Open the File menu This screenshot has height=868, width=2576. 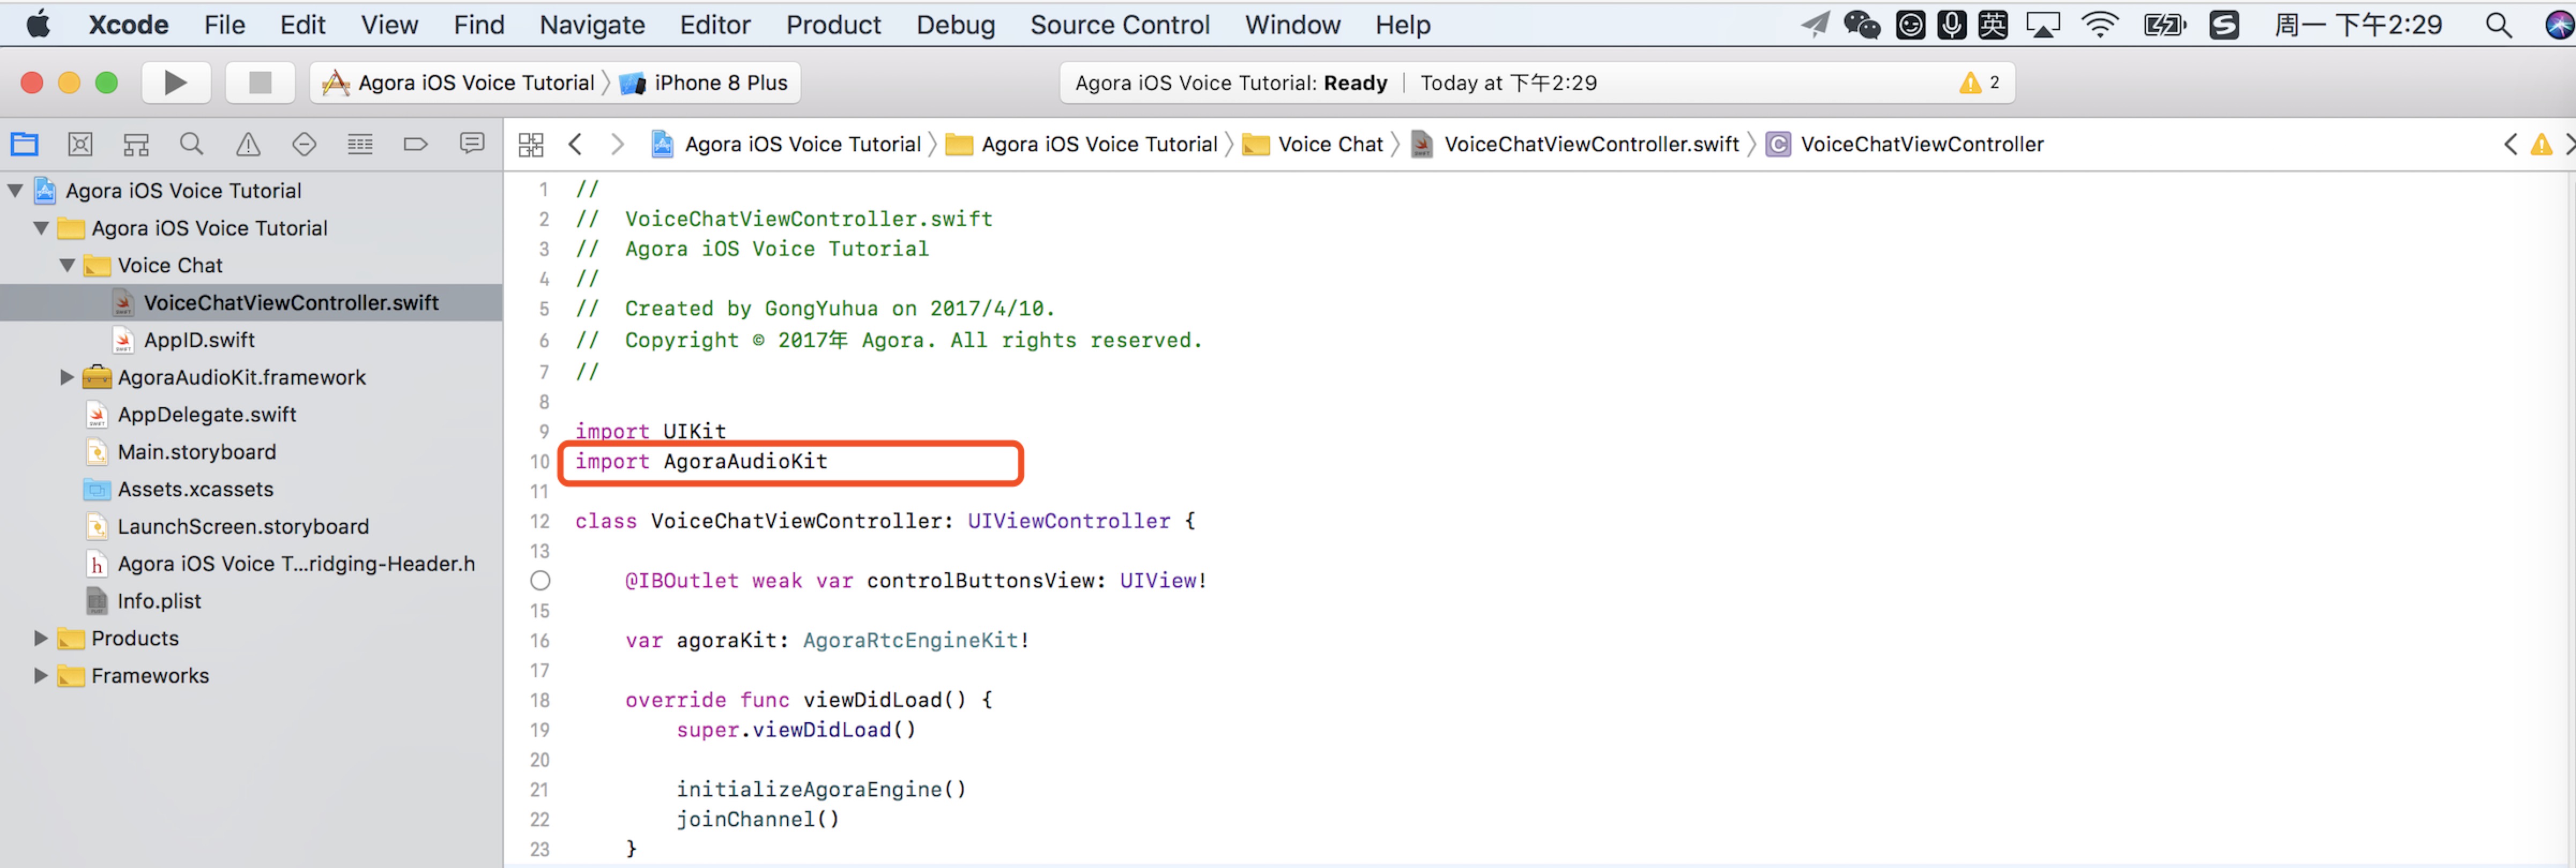pyautogui.click(x=224, y=25)
